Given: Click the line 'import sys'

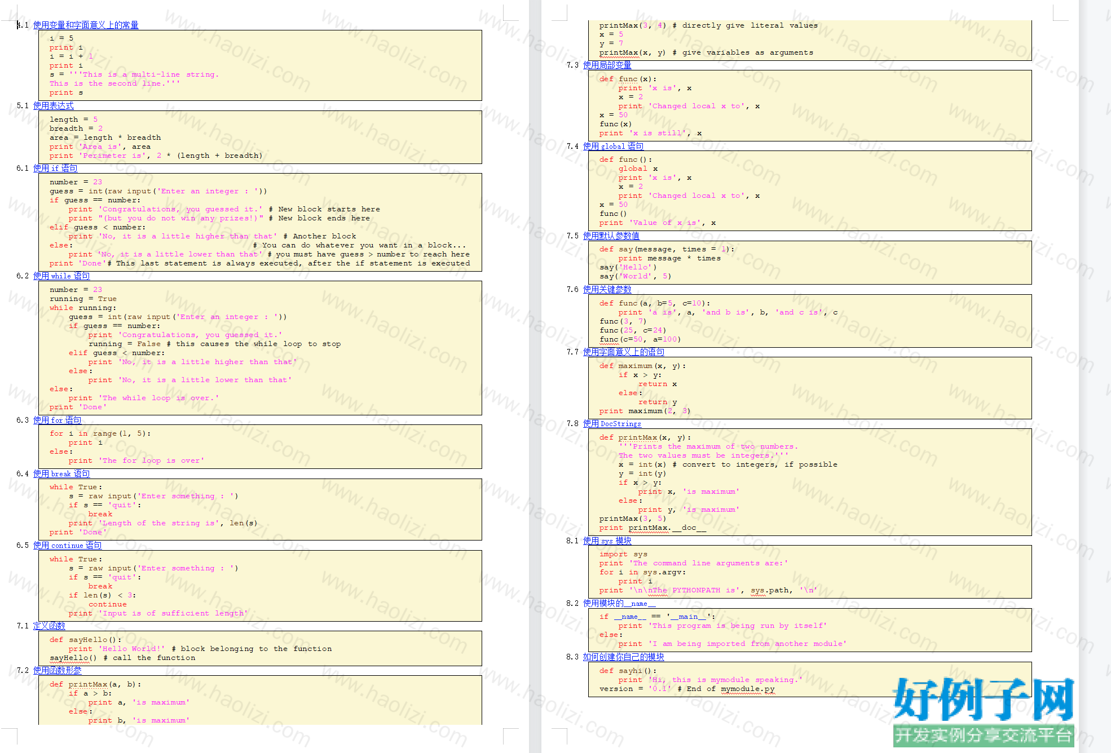Looking at the screenshot, I should [623, 554].
